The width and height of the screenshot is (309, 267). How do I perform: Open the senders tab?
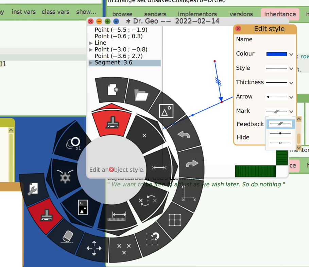coord(155,14)
